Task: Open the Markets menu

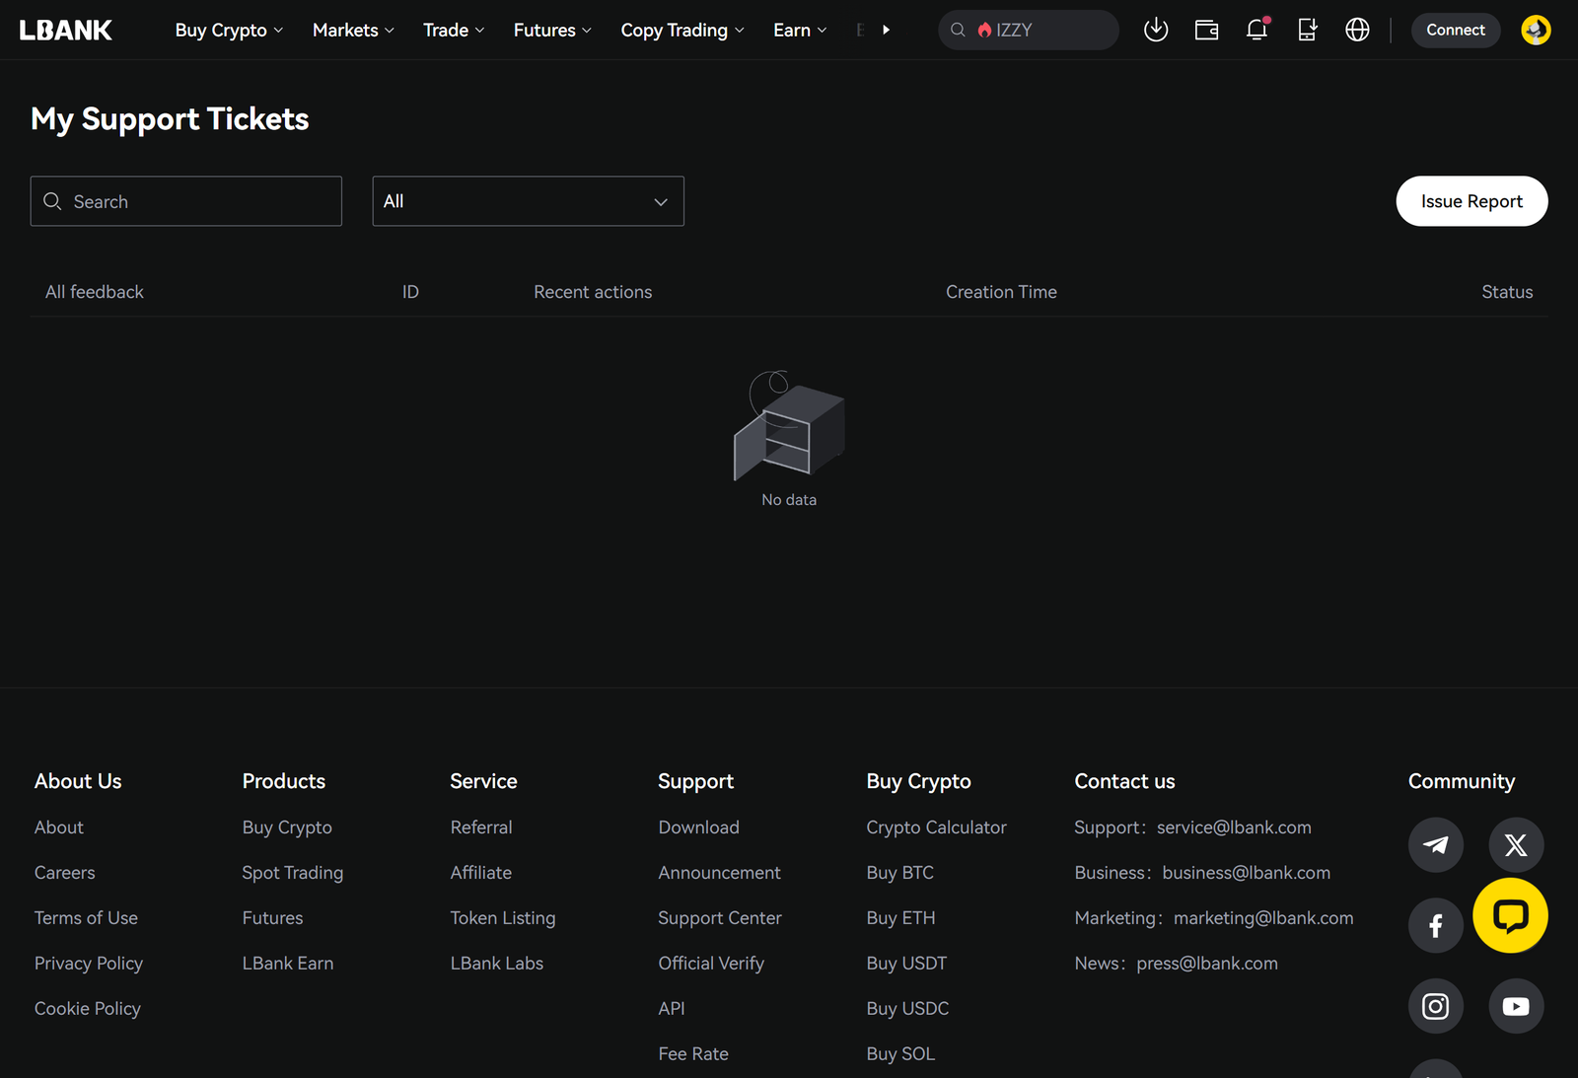Action: pyautogui.click(x=353, y=31)
